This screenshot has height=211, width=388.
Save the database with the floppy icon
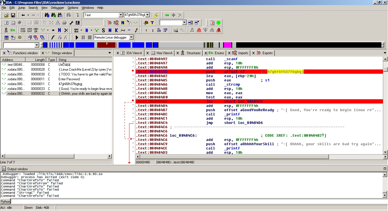click(x=13, y=15)
